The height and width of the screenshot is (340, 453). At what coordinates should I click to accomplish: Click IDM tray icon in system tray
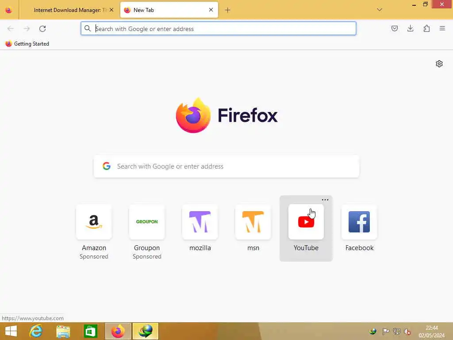pos(373,331)
